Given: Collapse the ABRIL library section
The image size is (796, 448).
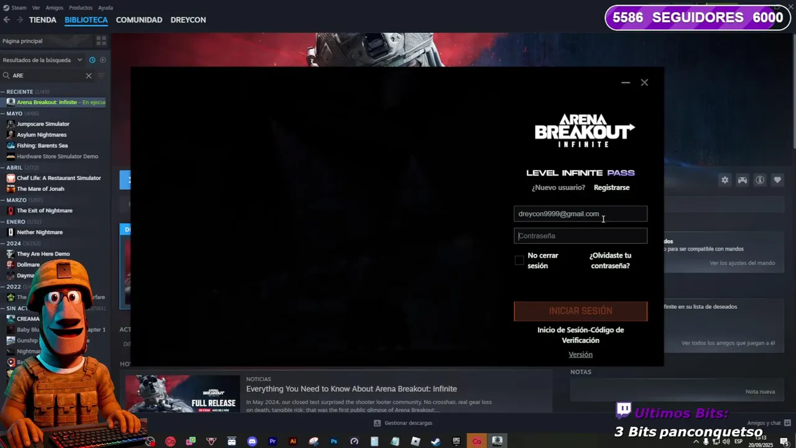Looking at the screenshot, I should coord(2,167).
